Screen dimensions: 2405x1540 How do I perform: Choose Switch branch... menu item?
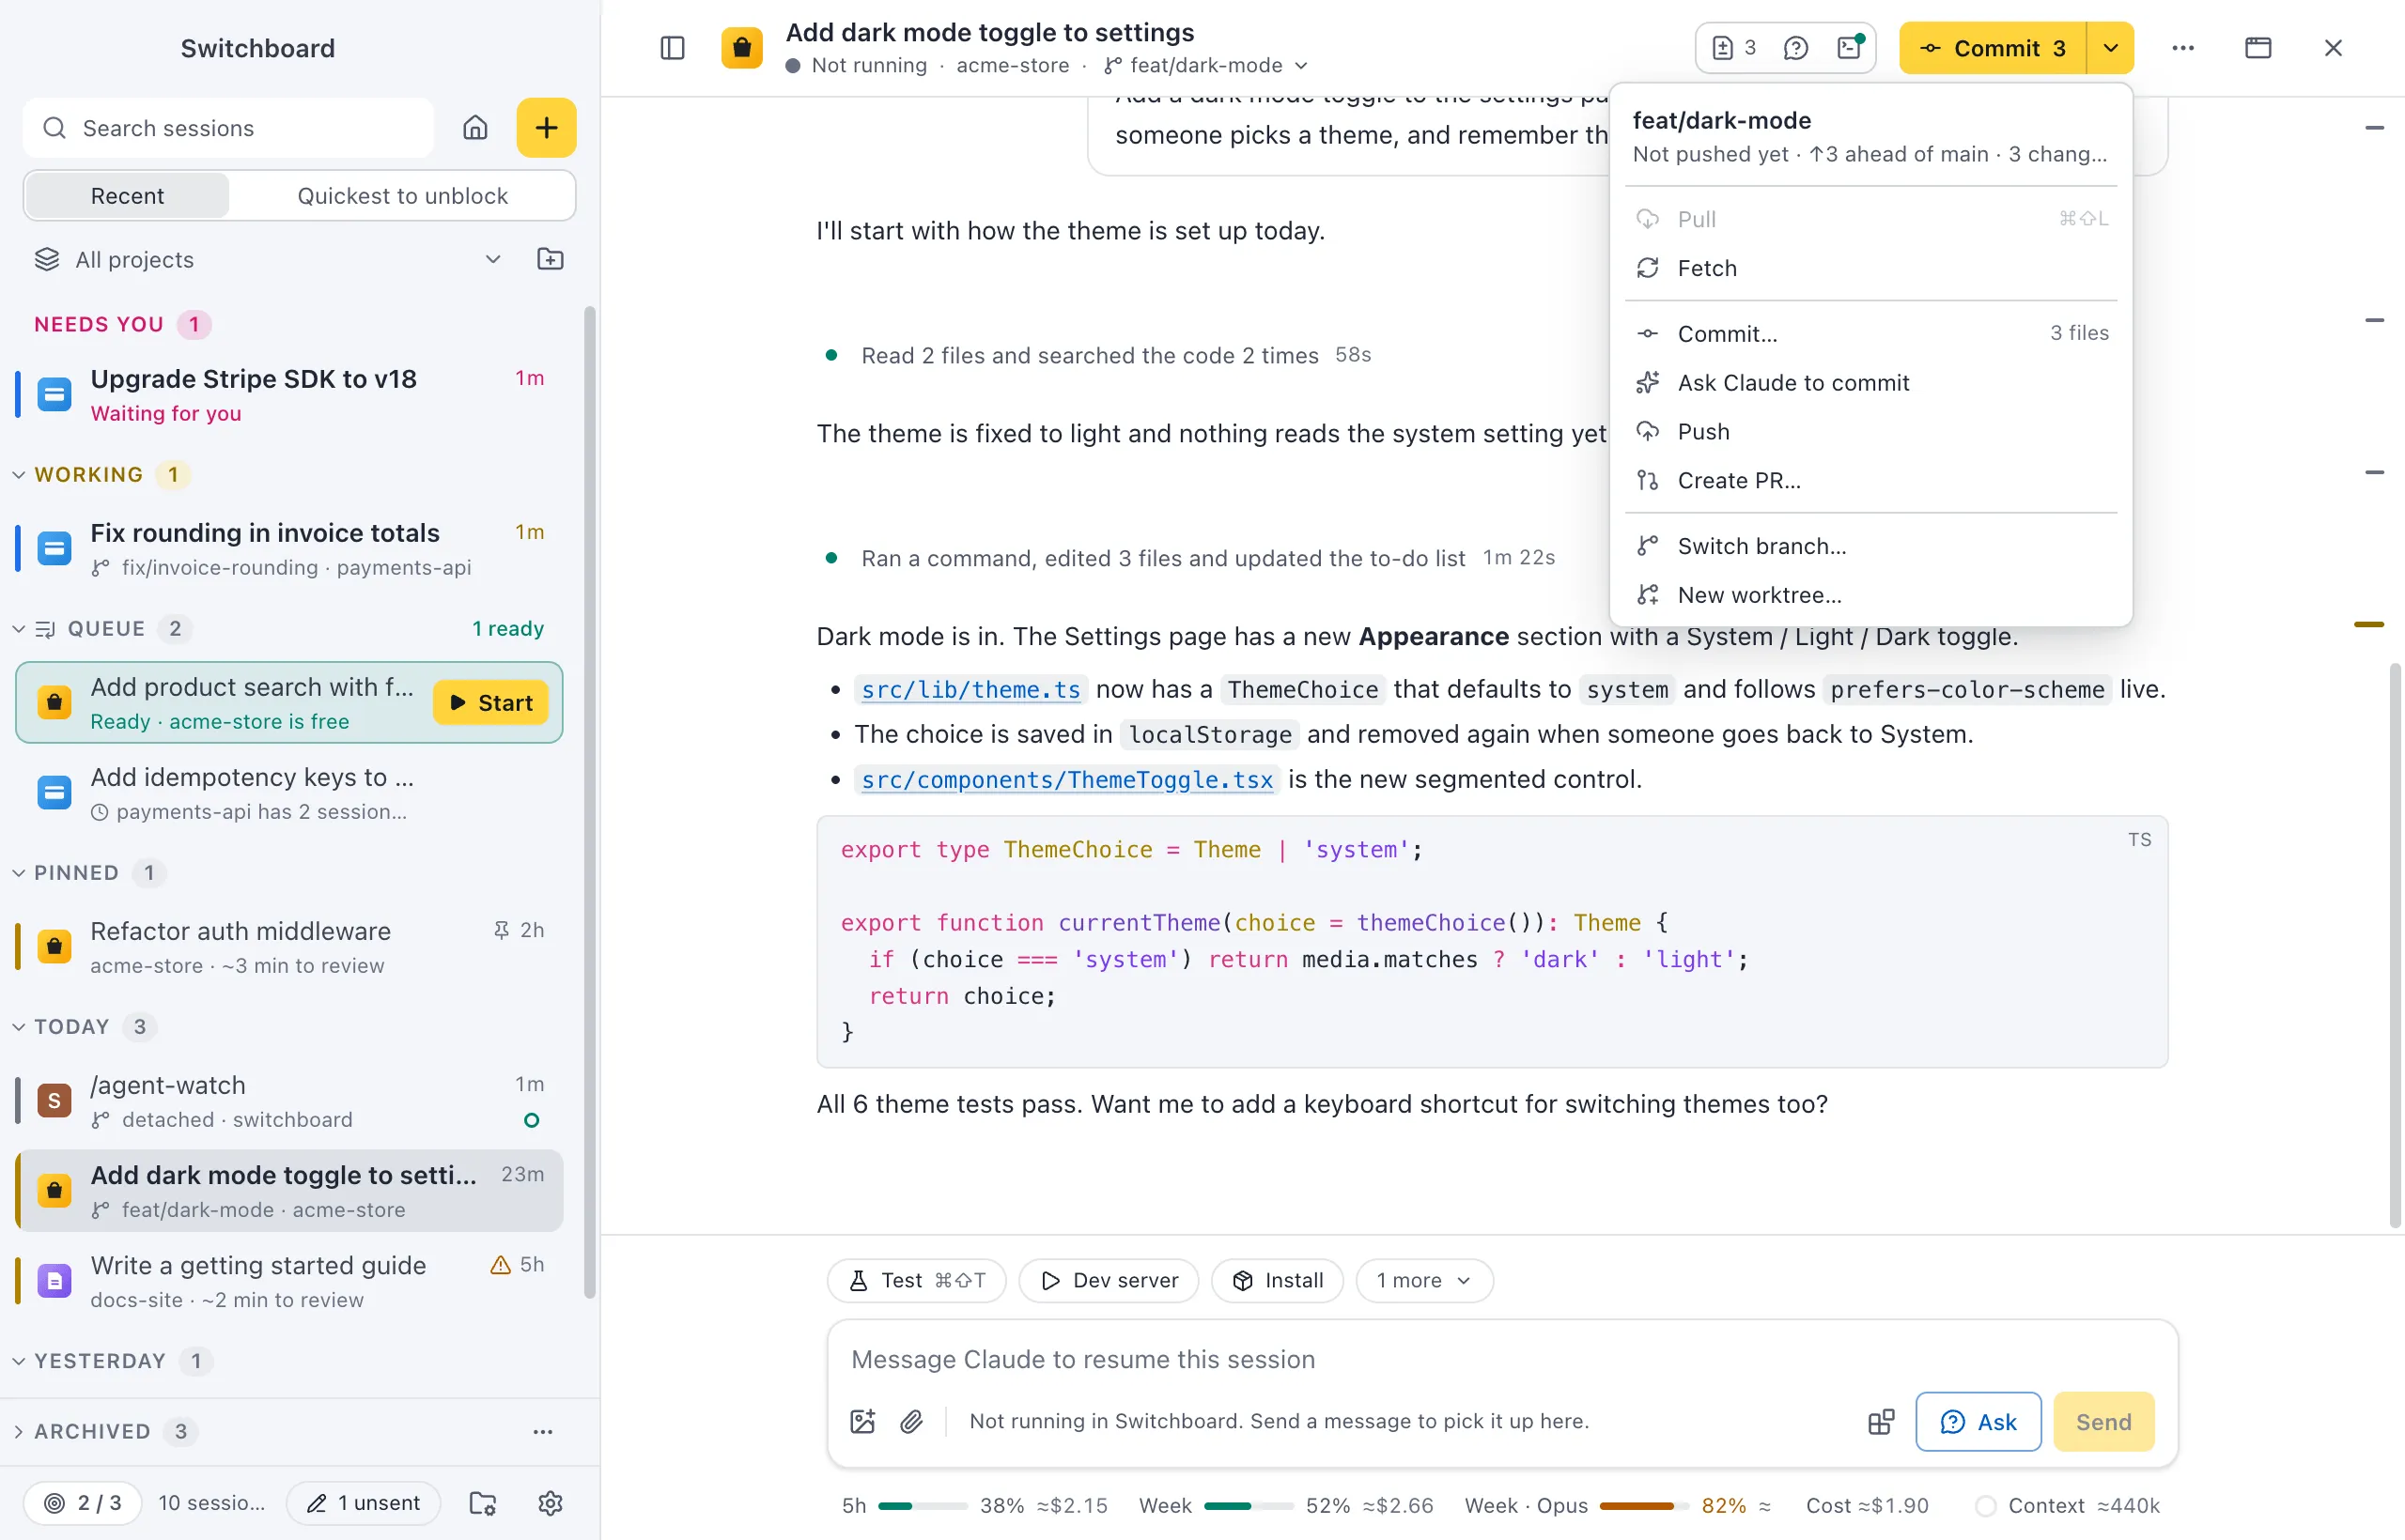click(1870, 546)
